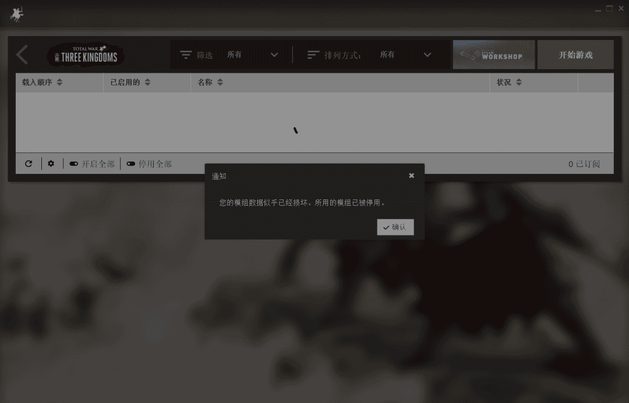Click the Total War horse title bar icon
629x403 pixels.
coord(17,13)
